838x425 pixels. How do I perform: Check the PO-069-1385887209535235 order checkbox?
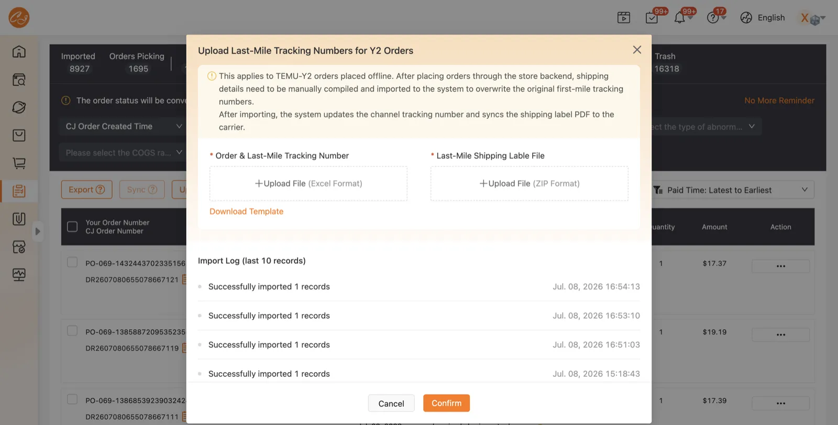tap(72, 331)
